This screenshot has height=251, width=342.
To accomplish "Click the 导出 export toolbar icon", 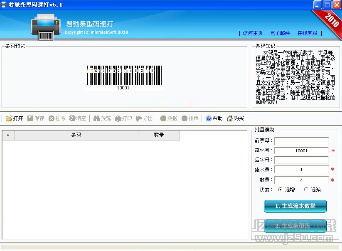I will [x=138, y=118].
